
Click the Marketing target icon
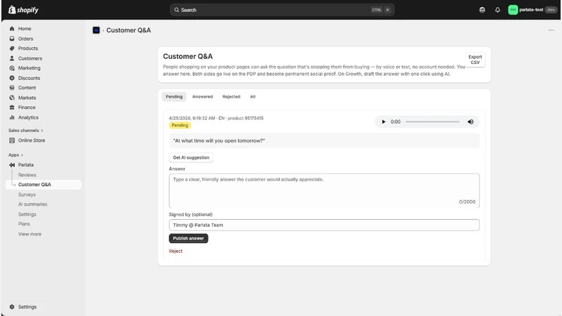tap(12, 68)
